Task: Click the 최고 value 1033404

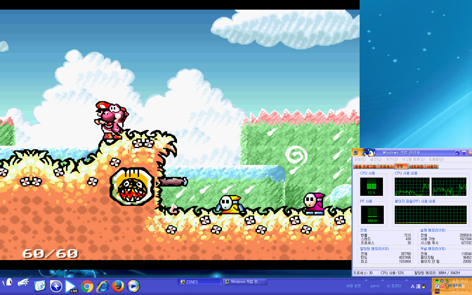Action: click(x=405, y=261)
